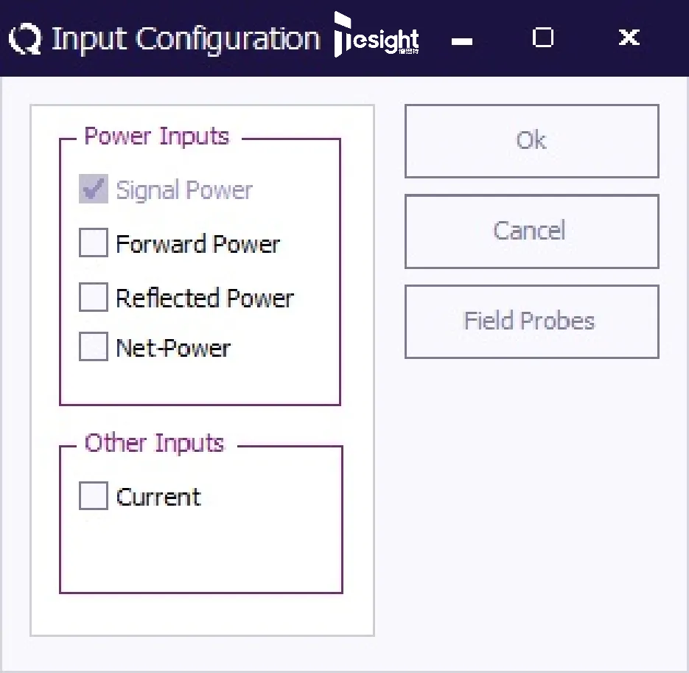Click the Reflected Power text label
Image resolution: width=689 pixels, height=673 pixels.
205,298
